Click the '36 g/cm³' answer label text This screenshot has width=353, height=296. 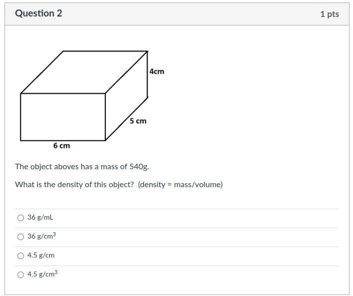[42, 236]
